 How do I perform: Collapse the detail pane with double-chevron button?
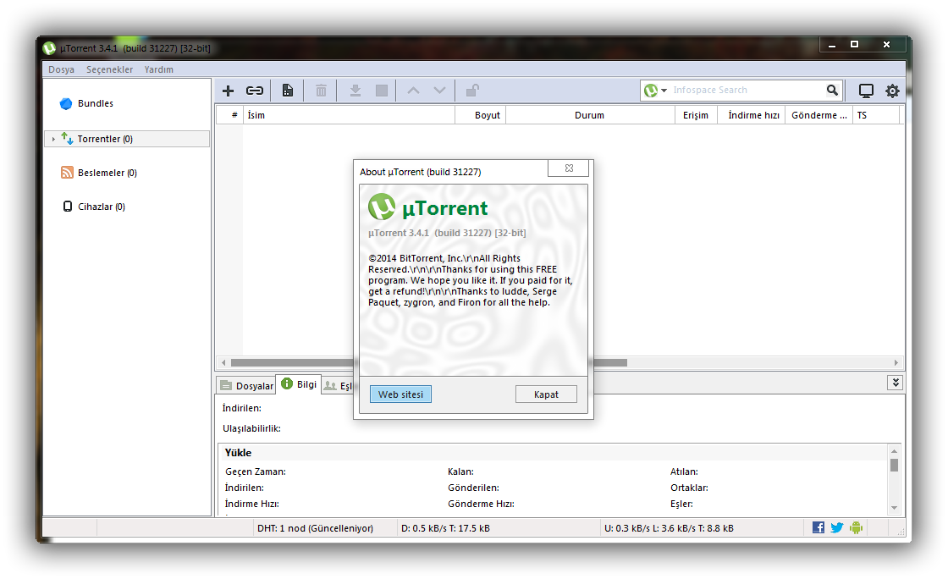895,383
